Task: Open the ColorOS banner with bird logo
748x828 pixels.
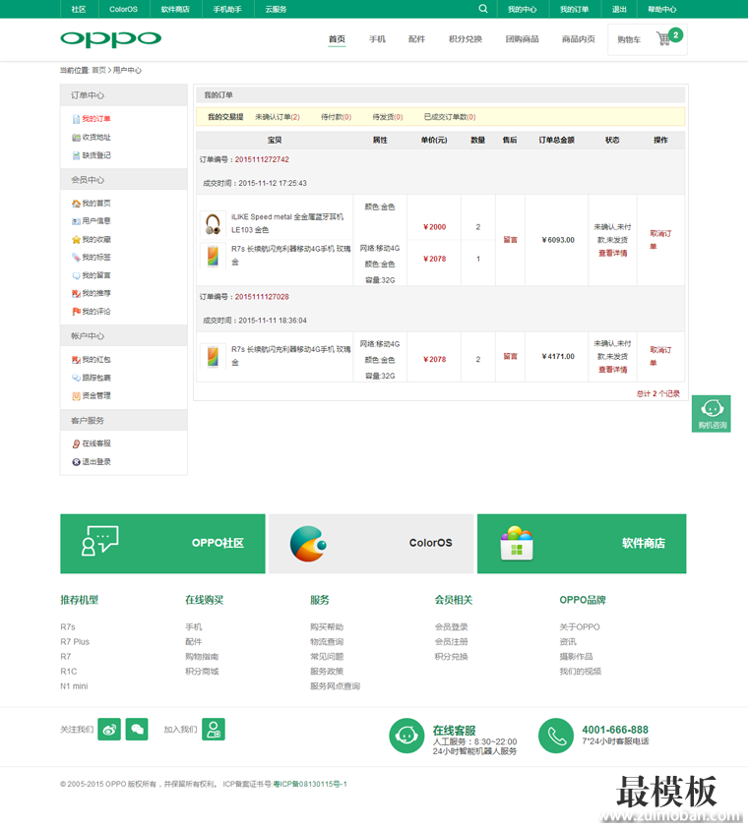Action: click(x=371, y=544)
